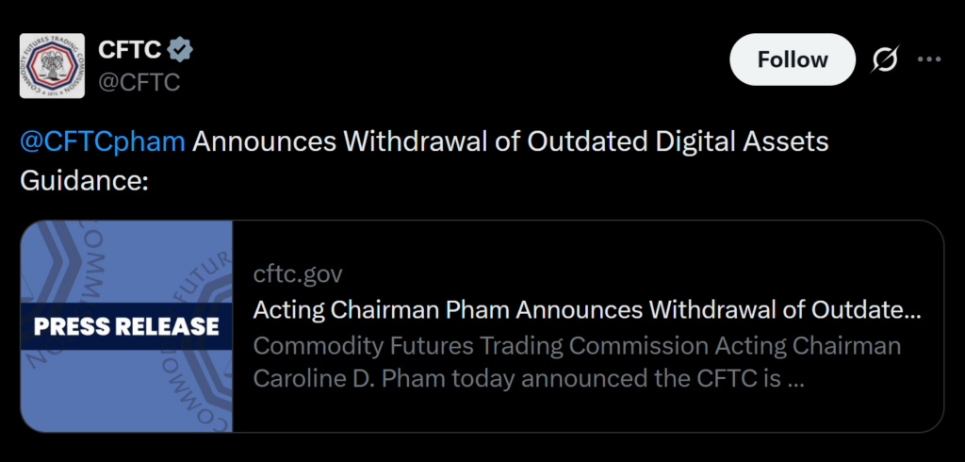Open the @CFTC handle link
965x462 pixels.
click(139, 82)
